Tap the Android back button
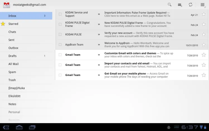The height and width of the screenshot is (131, 209). pyautogui.click(x=6, y=127)
